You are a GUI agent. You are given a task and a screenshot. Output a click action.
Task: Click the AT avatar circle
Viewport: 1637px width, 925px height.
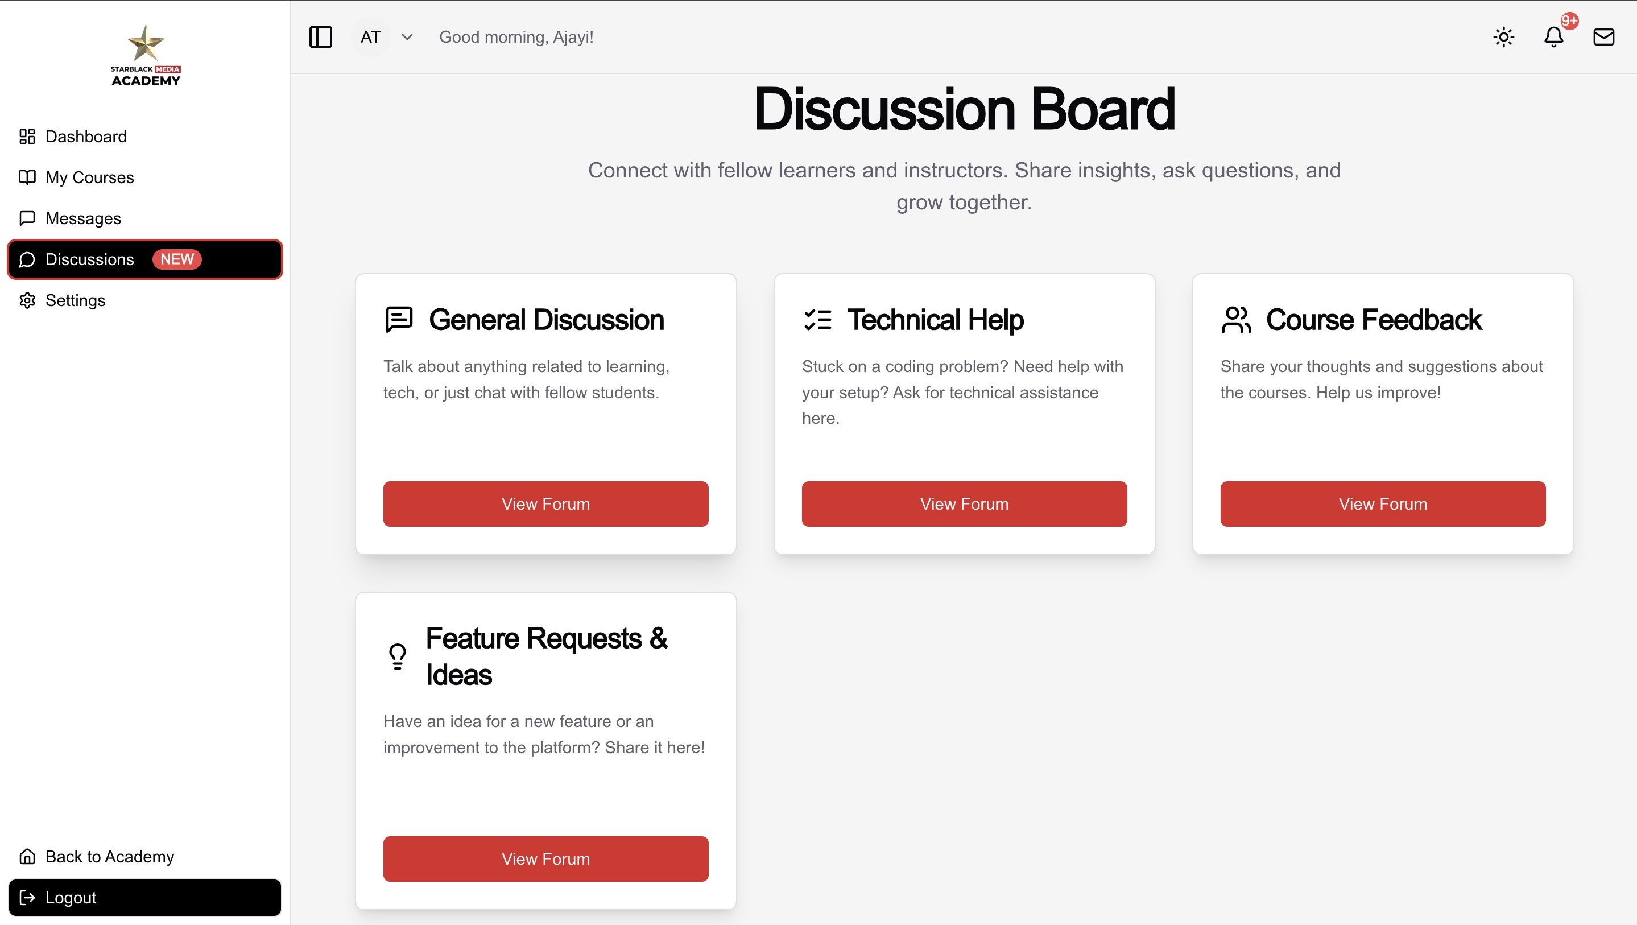[x=370, y=37]
